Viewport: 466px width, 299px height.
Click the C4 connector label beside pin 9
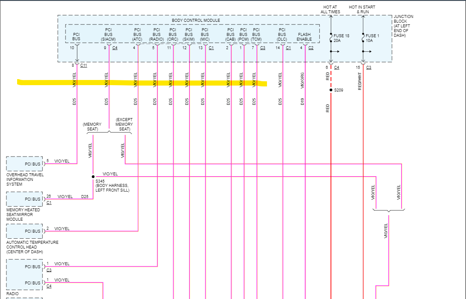click(x=115, y=48)
